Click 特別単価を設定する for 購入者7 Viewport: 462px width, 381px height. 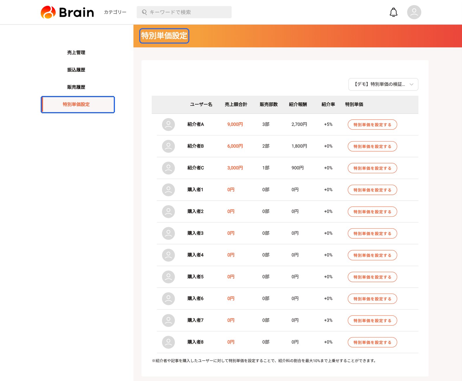pyautogui.click(x=372, y=320)
